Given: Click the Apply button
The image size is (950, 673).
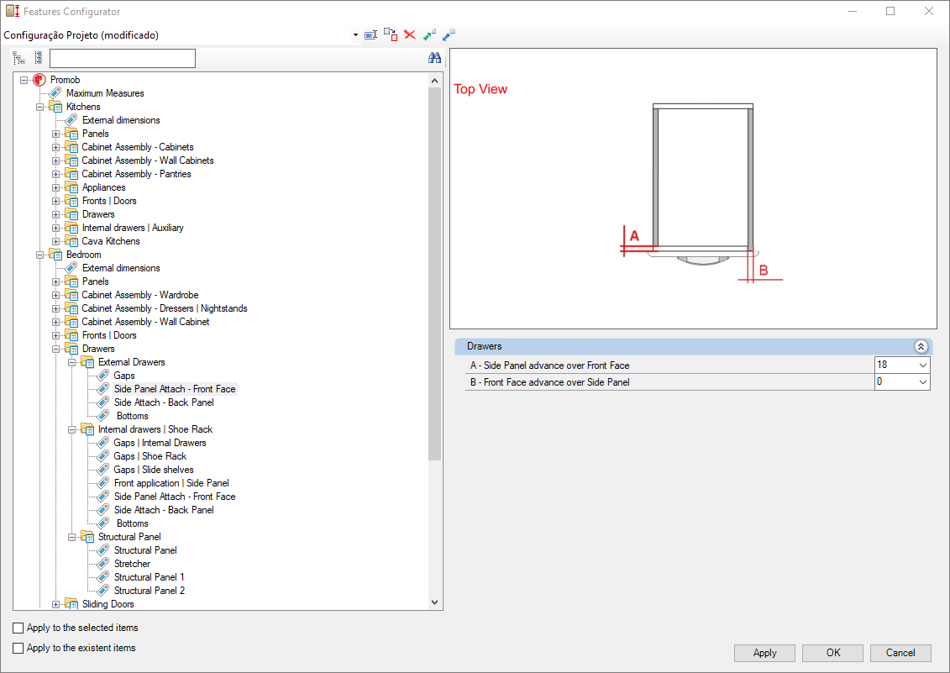Looking at the screenshot, I should tap(764, 652).
